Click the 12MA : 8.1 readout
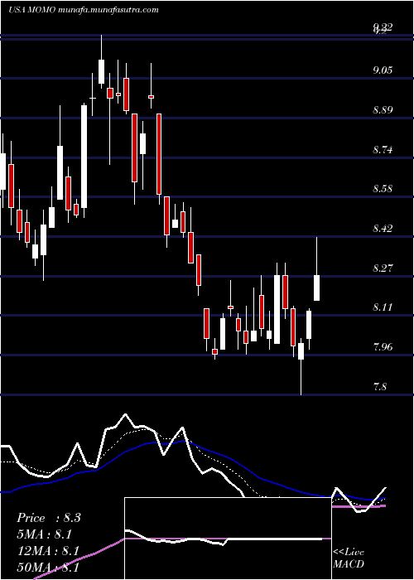Viewport: 414px width, 580px height. tap(48, 551)
